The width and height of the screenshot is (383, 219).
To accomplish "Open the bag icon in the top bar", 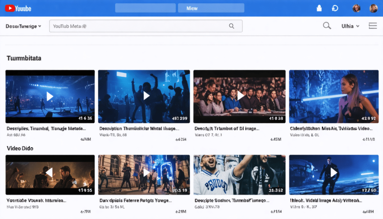I will tap(319, 8).
